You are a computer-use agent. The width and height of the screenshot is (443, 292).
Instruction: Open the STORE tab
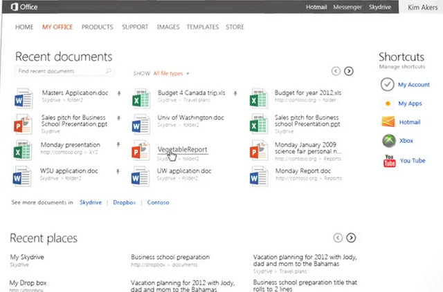[x=235, y=27]
